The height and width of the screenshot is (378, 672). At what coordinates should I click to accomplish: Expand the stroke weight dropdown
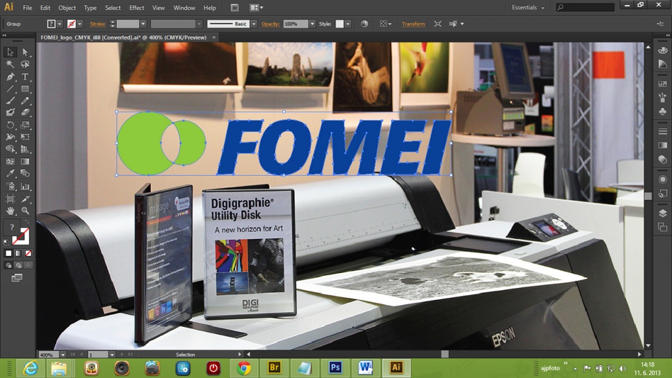tap(143, 24)
